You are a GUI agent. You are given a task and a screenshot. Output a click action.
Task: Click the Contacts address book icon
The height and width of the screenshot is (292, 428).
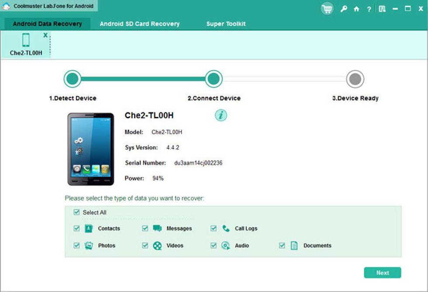click(x=89, y=228)
